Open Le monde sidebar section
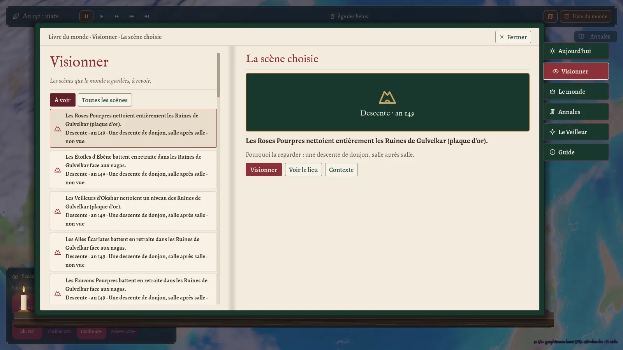Image resolution: width=623 pixels, height=350 pixels. point(576,91)
